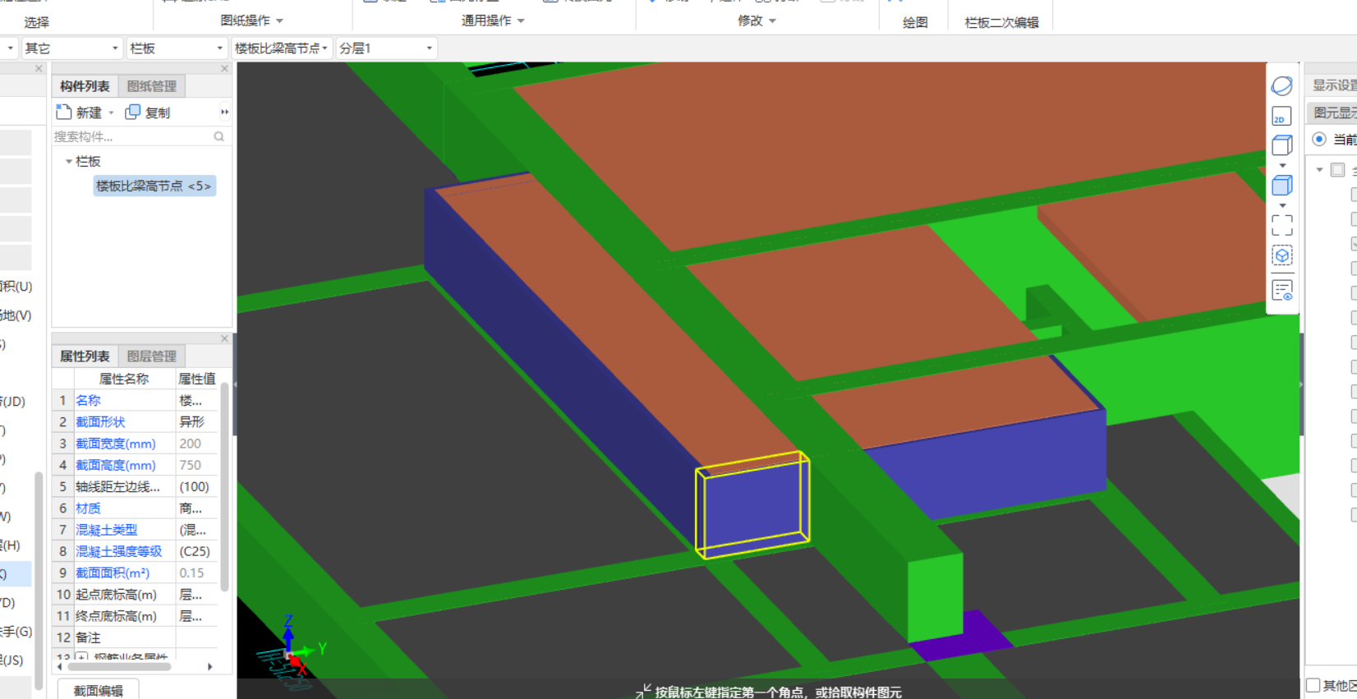This screenshot has width=1357, height=699.
Task: Click right arrow of properties horizontal scrollbar
Action: (210, 667)
